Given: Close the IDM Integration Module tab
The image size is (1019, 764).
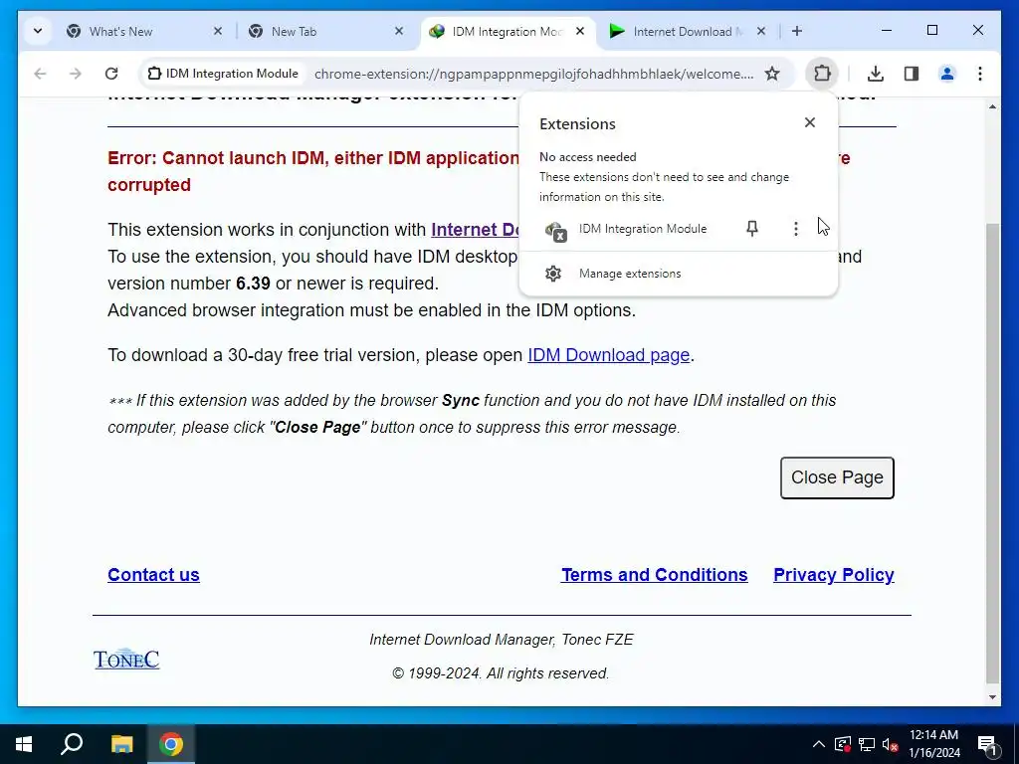Looking at the screenshot, I should (x=580, y=31).
